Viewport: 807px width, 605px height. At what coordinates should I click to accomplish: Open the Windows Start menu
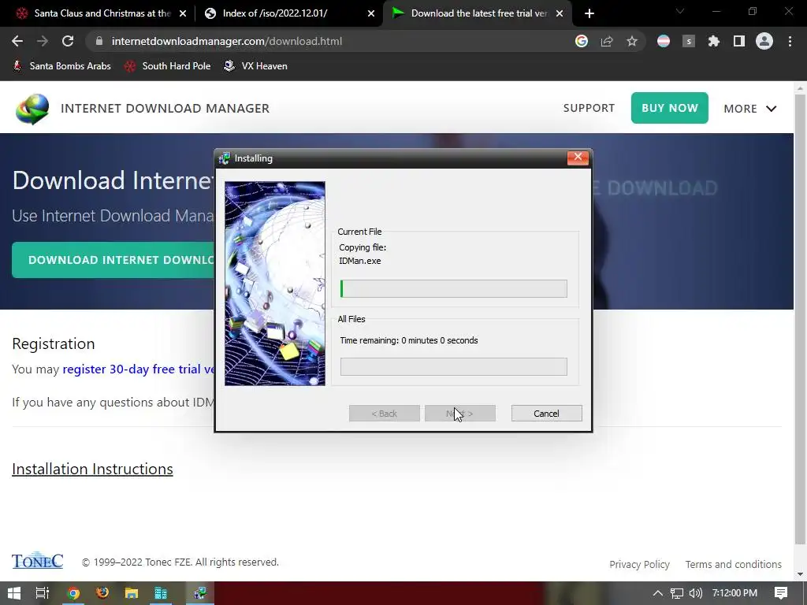[x=14, y=593]
